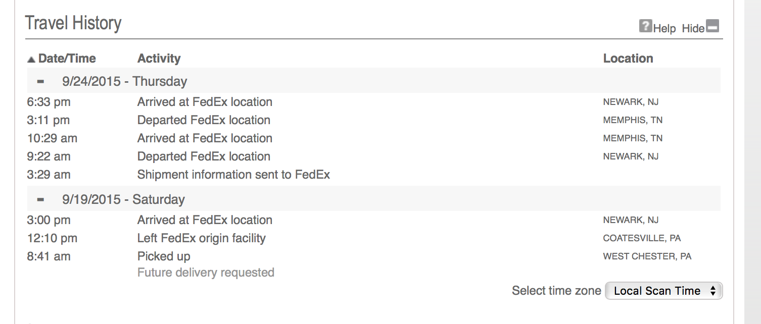Click the Activity column header

pos(159,59)
